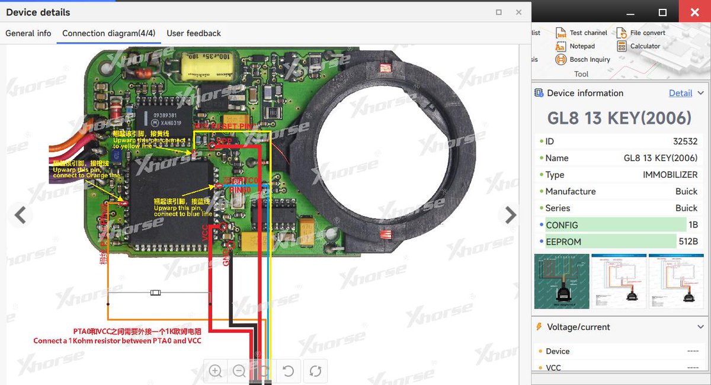711x385 pixels.
Task: Open the Notepad tool
Action: click(x=575, y=46)
